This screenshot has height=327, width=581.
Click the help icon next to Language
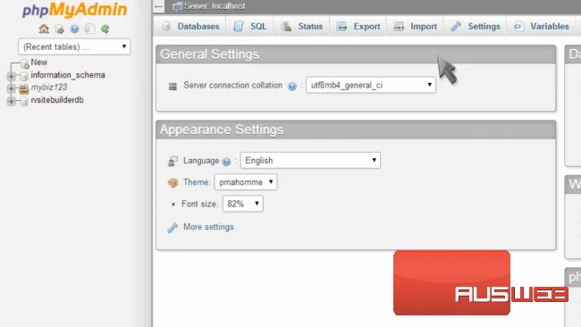(x=226, y=162)
